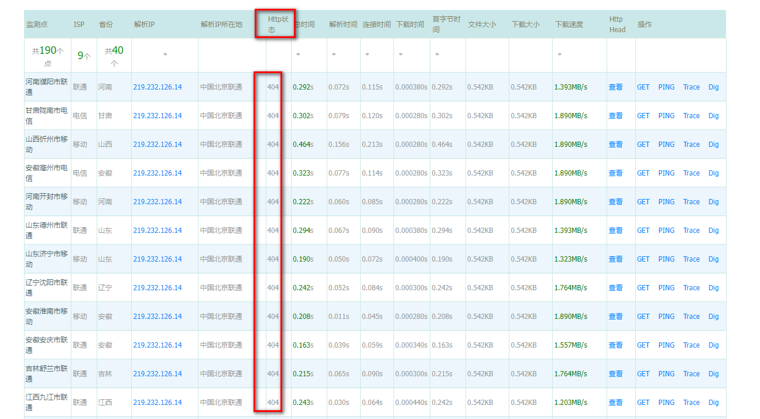Run PING for 安徽淮南市移动 row
The width and height of the screenshot is (760, 419).
click(666, 317)
